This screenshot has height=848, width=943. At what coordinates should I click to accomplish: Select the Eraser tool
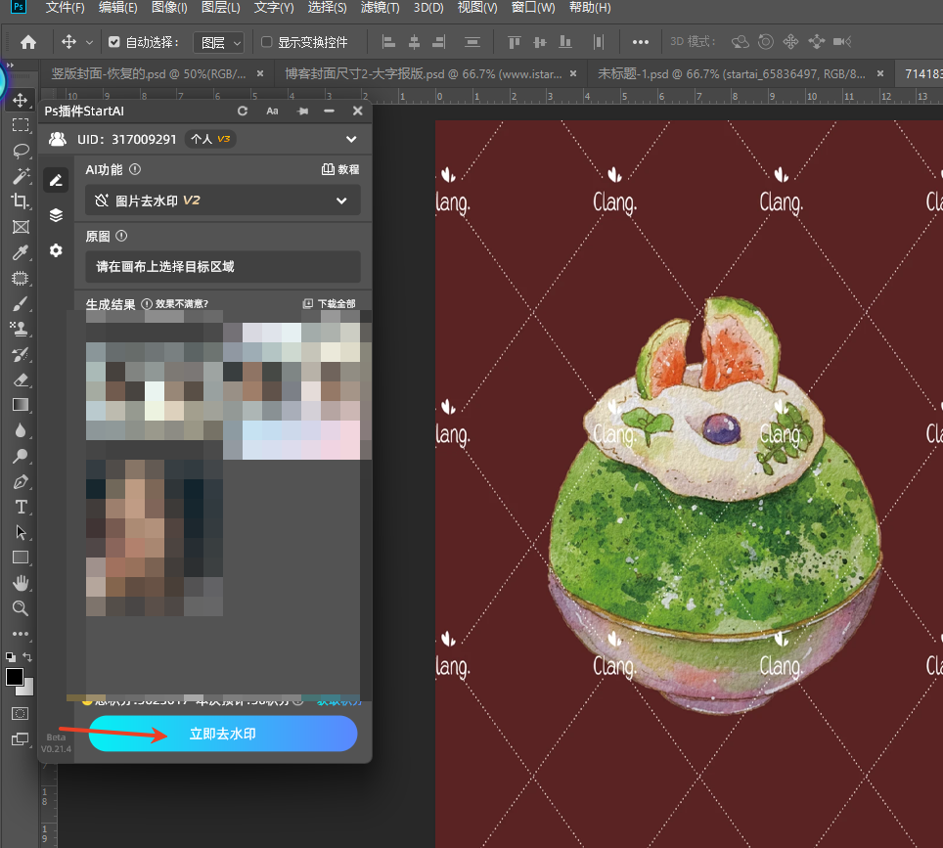pos(20,379)
